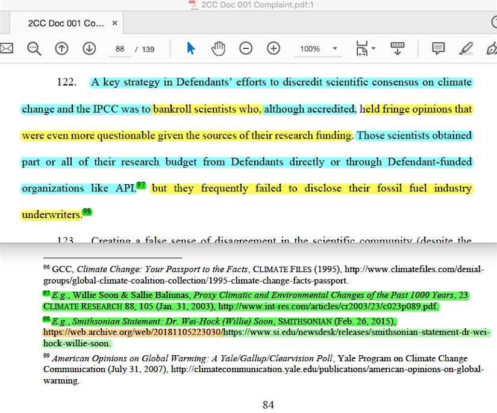The image size is (497, 413).
Task: Select the 2CC Doc 001 Complaint tab
Action: coord(66,23)
